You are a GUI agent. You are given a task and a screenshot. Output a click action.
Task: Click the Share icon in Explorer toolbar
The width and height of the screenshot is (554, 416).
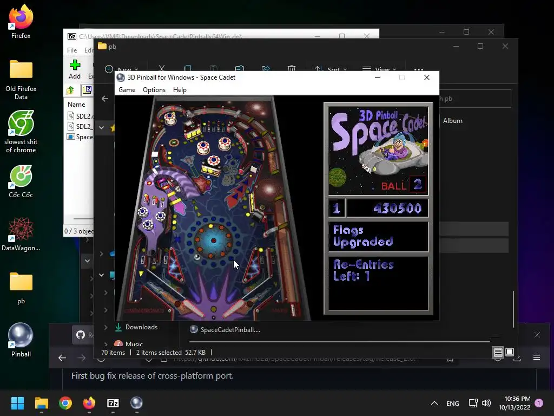[x=266, y=68]
